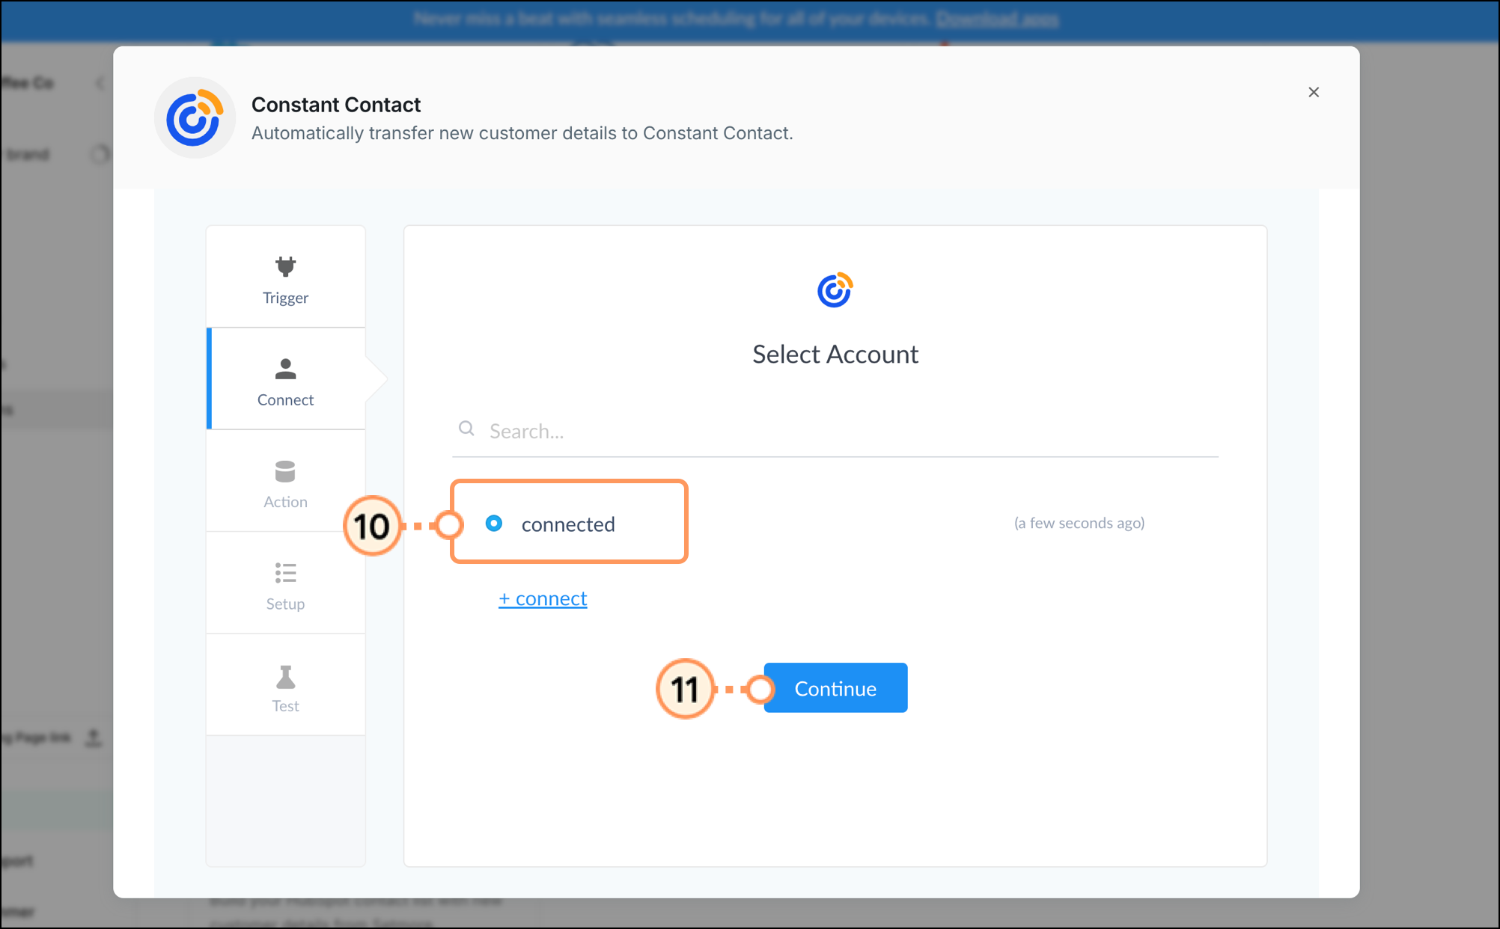Close the Constant Contact dialog
Screen dimensions: 1500x929
tap(1314, 92)
